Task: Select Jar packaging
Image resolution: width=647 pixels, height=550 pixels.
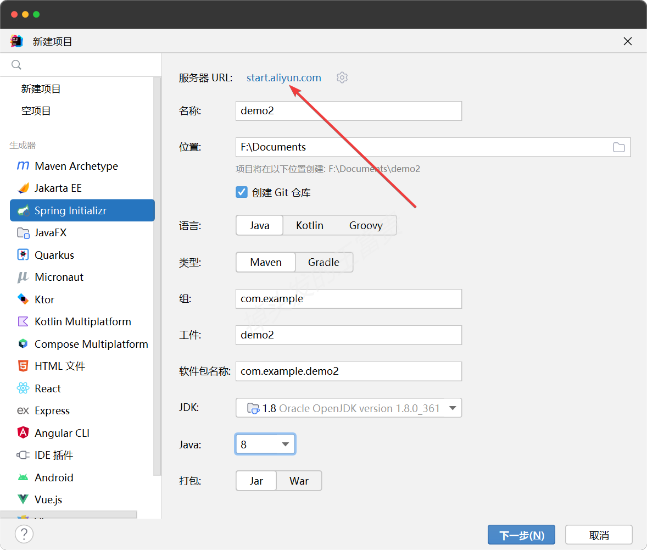Action: pyautogui.click(x=256, y=481)
